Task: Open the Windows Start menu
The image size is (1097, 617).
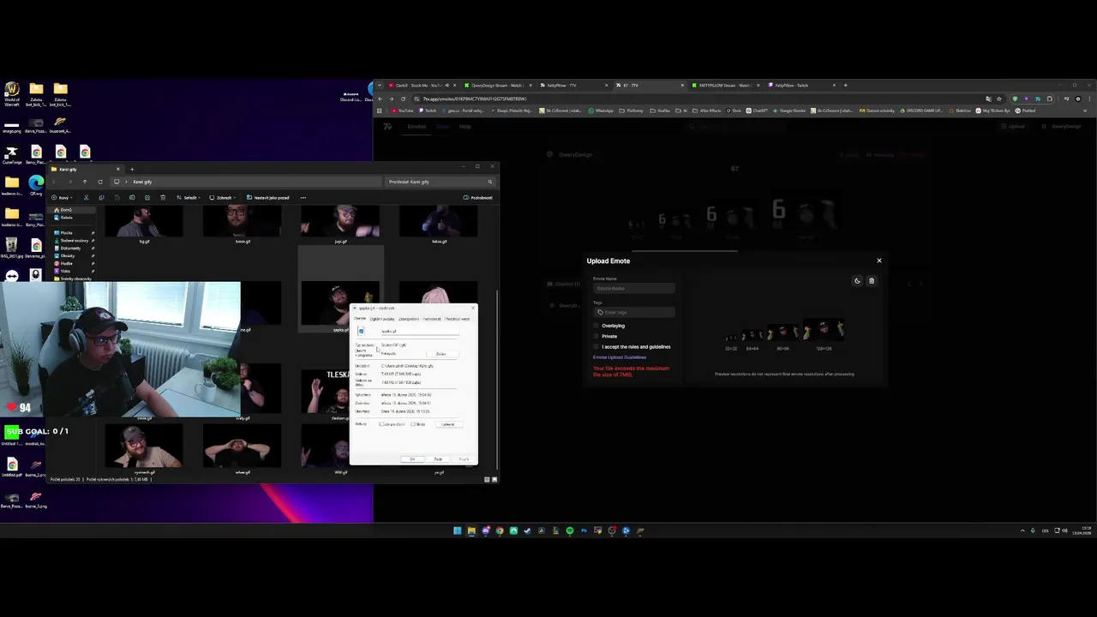Action: tap(457, 530)
